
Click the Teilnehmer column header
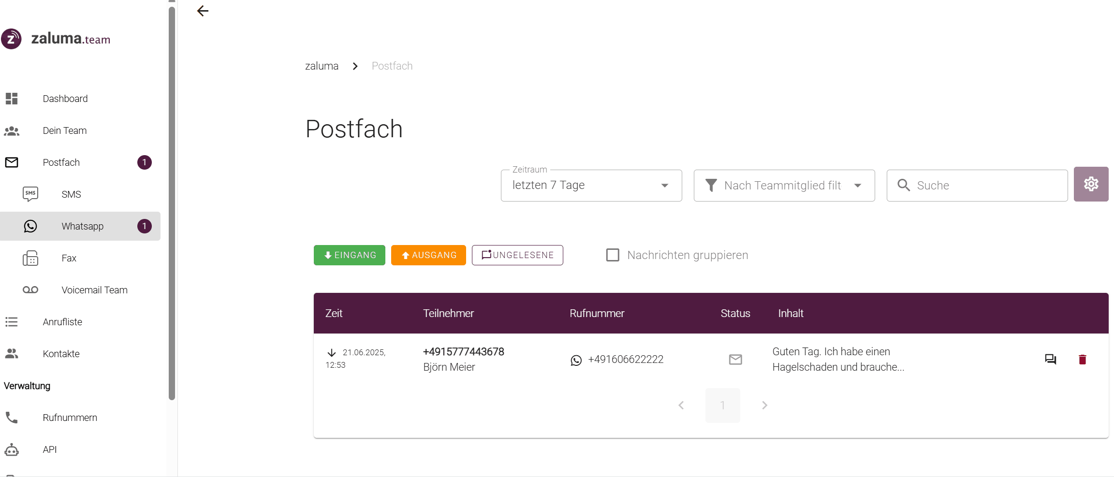point(448,313)
